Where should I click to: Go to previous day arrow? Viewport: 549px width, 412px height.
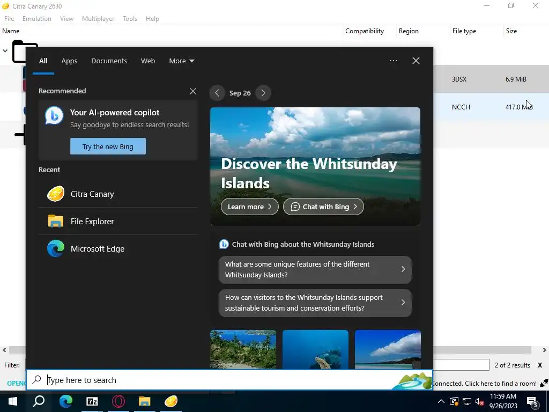[x=217, y=93]
